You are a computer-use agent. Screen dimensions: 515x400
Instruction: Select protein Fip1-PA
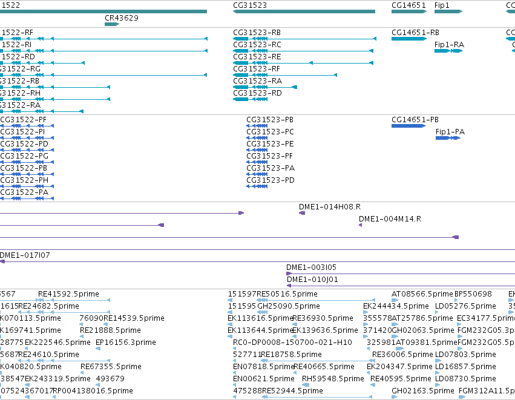click(450, 132)
